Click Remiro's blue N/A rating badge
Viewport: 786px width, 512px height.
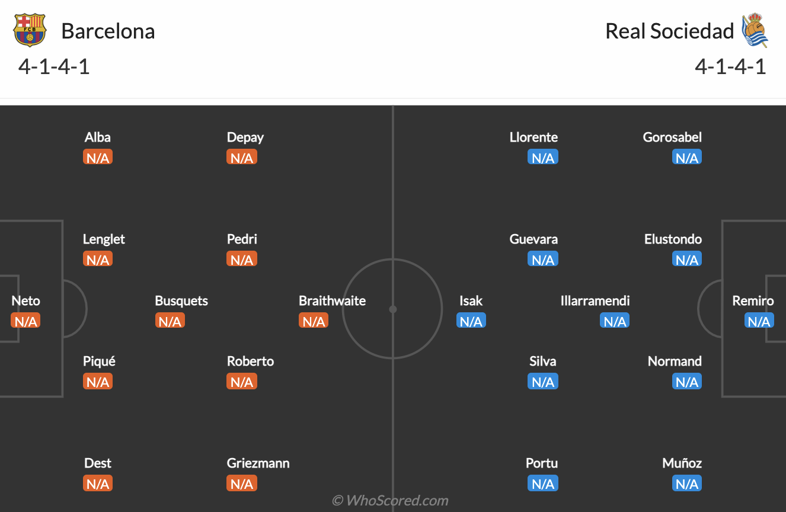[x=759, y=321]
